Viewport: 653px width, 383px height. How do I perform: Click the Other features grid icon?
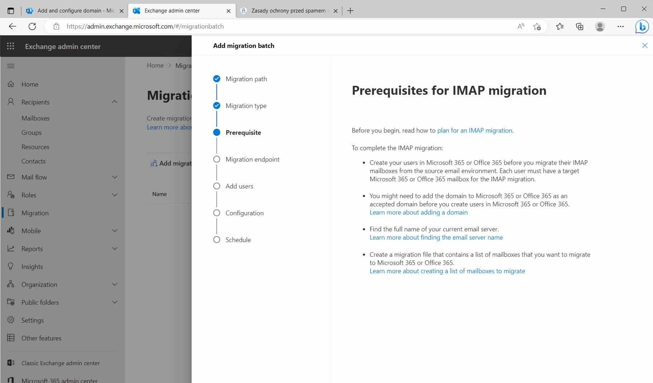pyautogui.click(x=11, y=338)
